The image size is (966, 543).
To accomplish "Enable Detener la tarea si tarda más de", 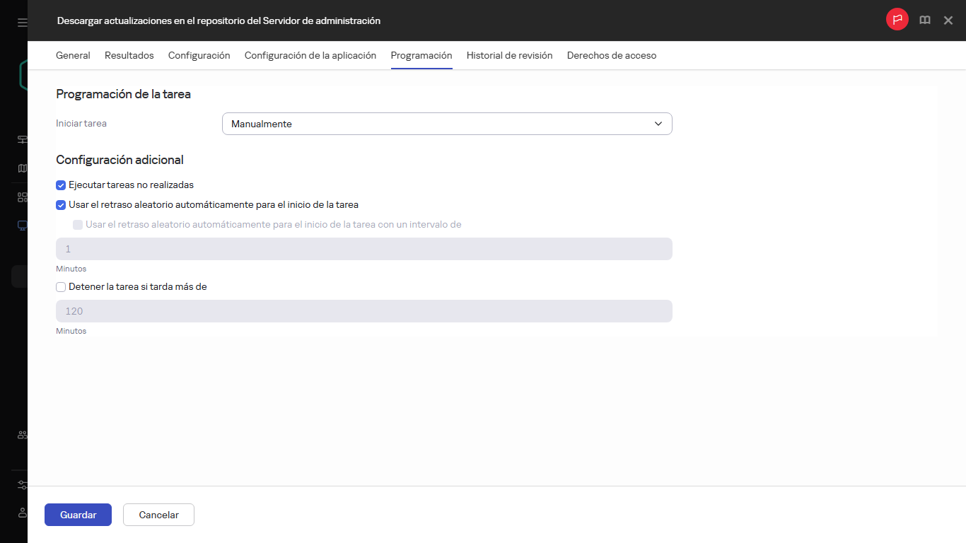I will click(61, 286).
